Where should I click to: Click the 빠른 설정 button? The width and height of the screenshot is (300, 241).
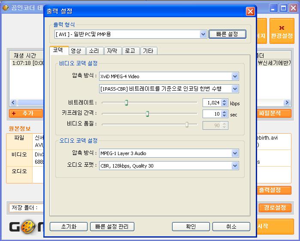click(227, 34)
